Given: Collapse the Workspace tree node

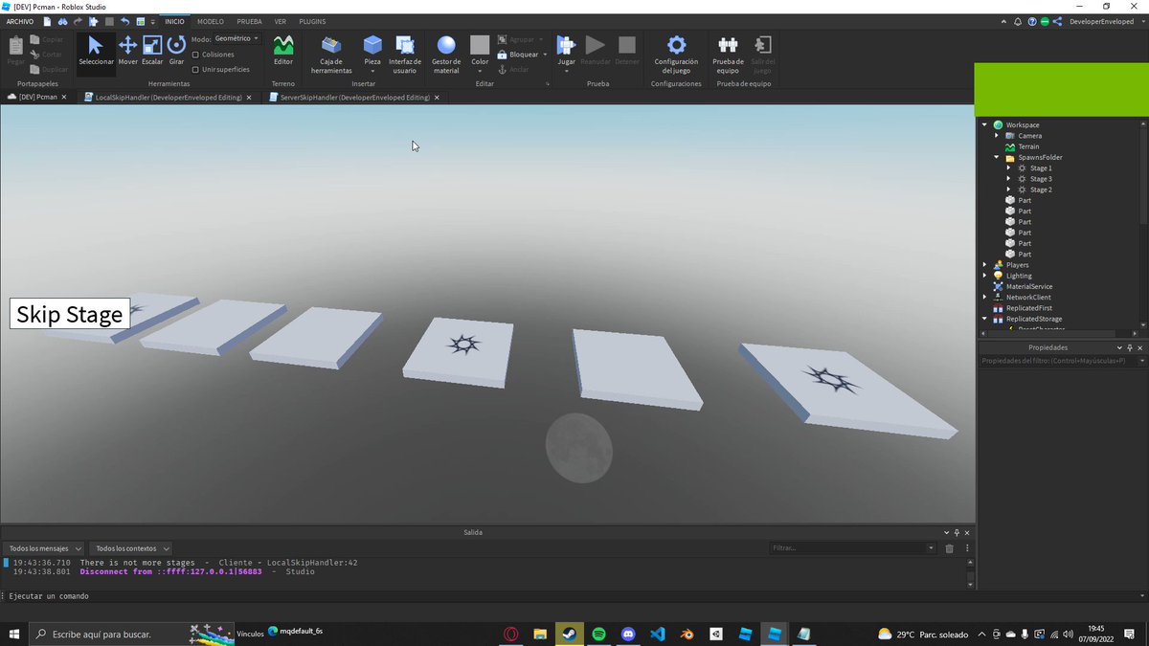Looking at the screenshot, I should [984, 125].
